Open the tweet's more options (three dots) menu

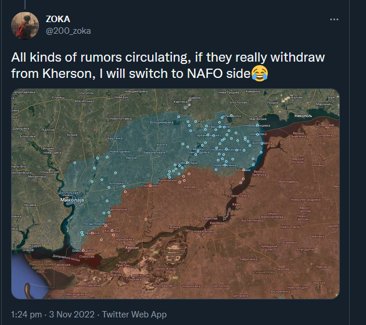point(334,19)
